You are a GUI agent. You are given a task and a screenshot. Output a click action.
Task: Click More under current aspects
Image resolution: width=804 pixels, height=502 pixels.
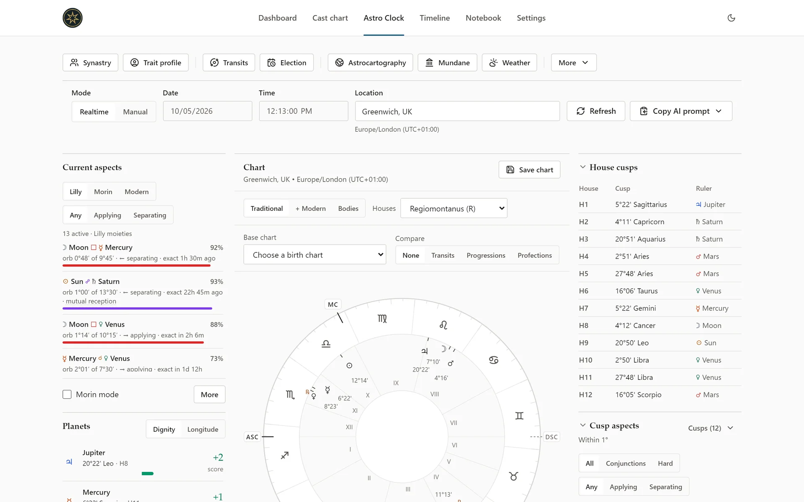pyautogui.click(x=209, y=394)
